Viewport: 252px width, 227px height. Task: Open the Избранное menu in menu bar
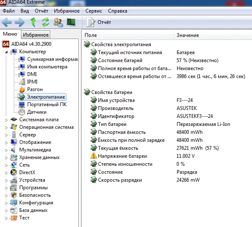pyautogui.click(x=67, y=11)
